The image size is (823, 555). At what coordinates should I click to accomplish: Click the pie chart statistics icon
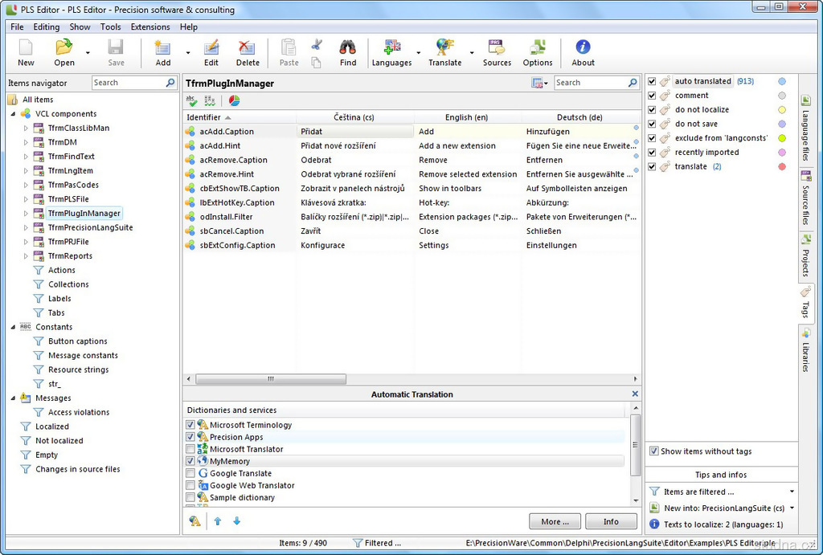(234, 100)
